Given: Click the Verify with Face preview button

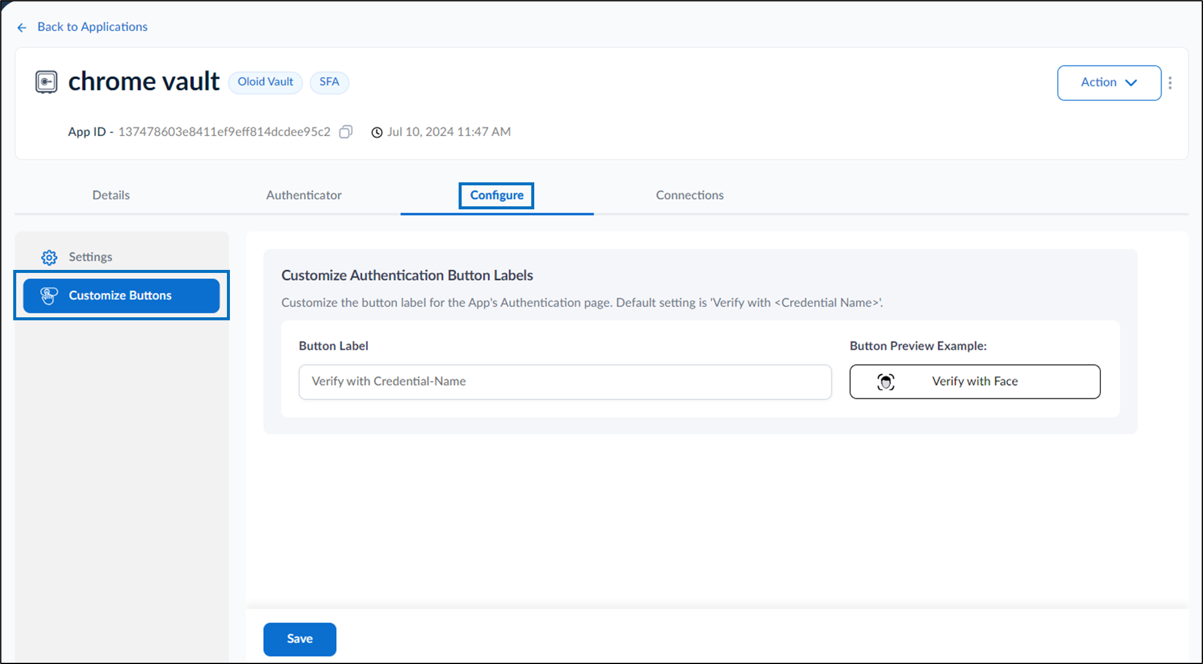Looking at the screenshot, I should 975,382.
